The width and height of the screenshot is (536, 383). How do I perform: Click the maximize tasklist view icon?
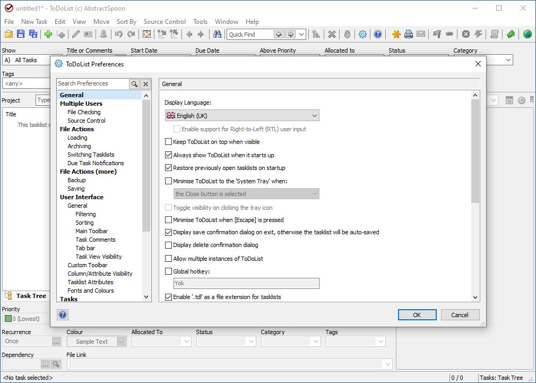[146, 34]
